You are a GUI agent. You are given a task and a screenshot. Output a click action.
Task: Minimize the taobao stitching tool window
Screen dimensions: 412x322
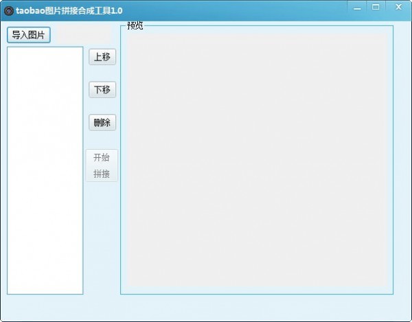[356, 7]
